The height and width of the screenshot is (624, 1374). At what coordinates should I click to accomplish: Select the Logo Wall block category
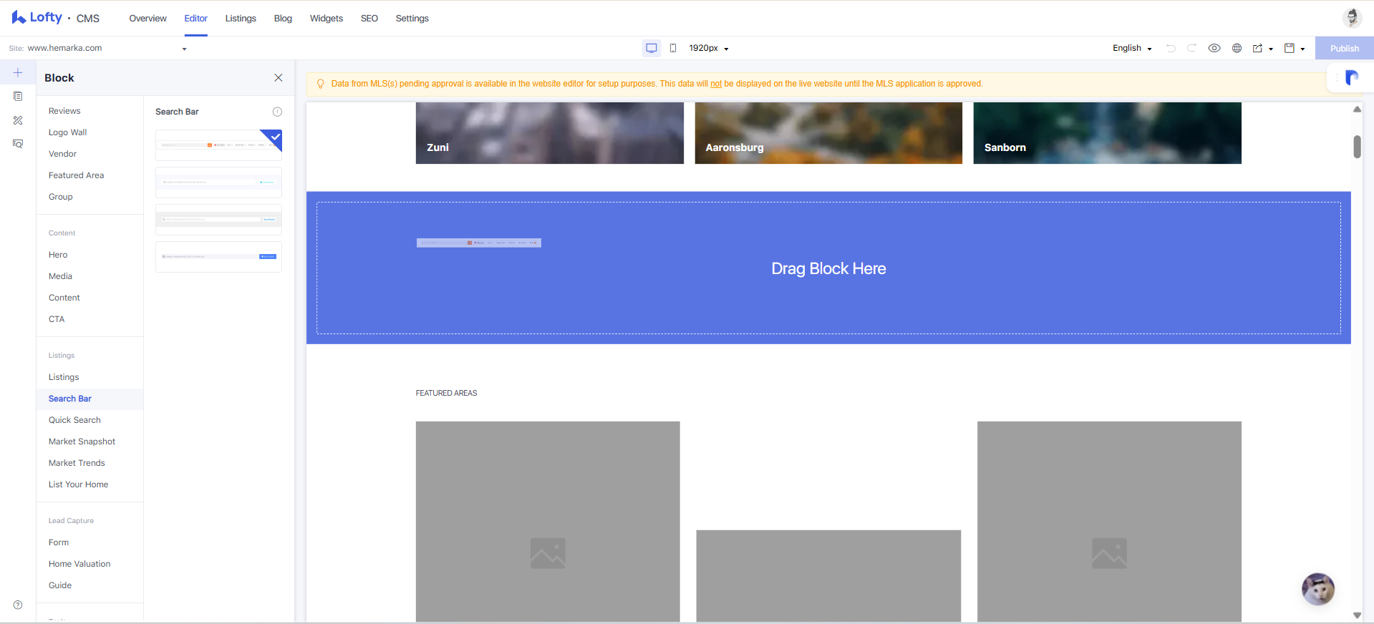pyautogui.click(x=68, y=132)
